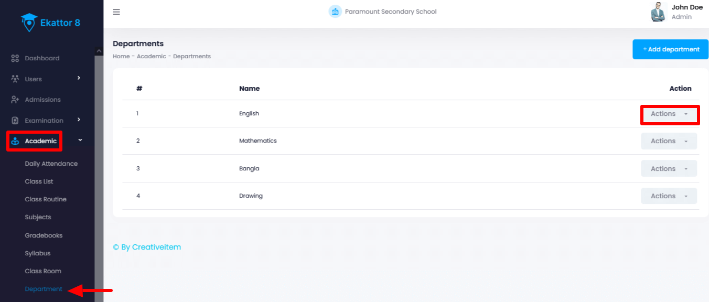
Task: Click the school building icon in header
Action: [x=335, y=12]
